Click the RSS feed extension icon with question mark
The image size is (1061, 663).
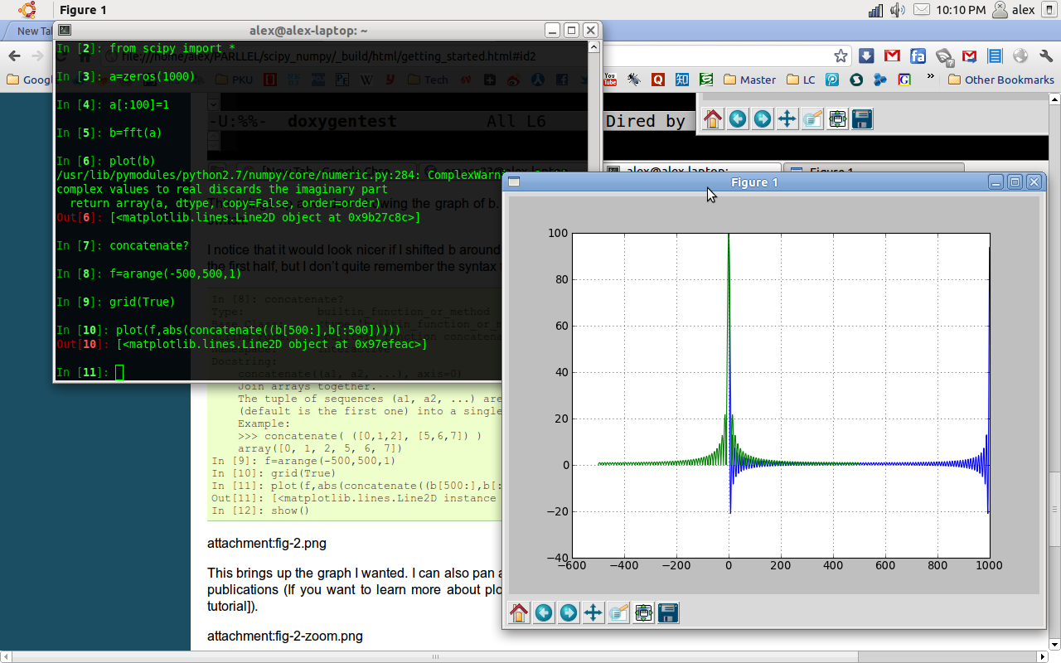point(943,56)
